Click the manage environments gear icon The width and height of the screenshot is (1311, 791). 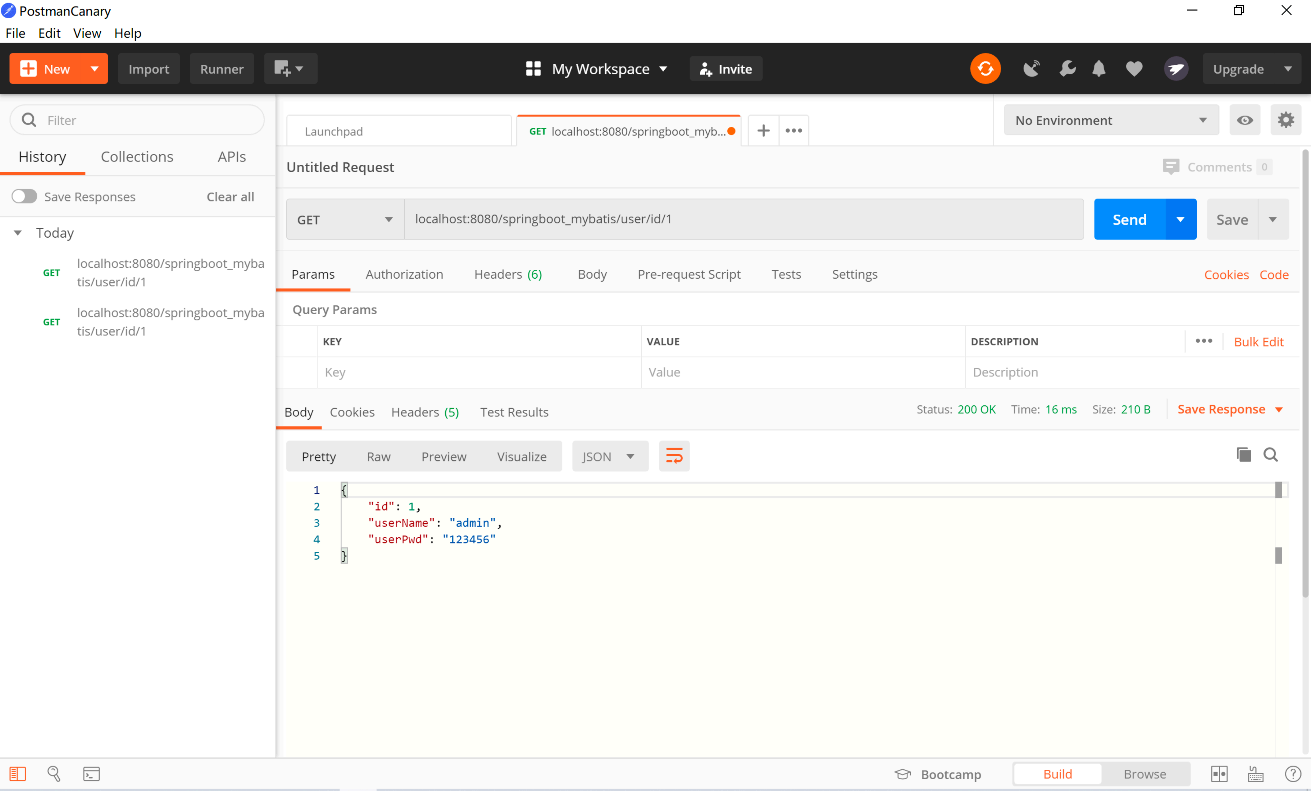(x=1285, y=120)
